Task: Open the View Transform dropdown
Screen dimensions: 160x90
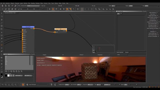Action: tap(79, 84)
